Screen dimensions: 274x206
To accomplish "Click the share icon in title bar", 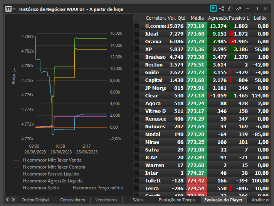I will (222, 9).
